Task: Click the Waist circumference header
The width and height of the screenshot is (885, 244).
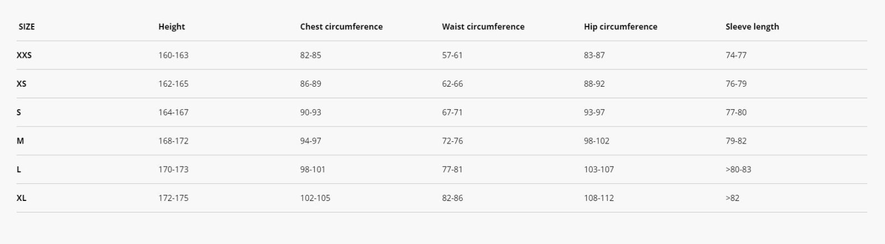Action: click(x=483, y=26)
